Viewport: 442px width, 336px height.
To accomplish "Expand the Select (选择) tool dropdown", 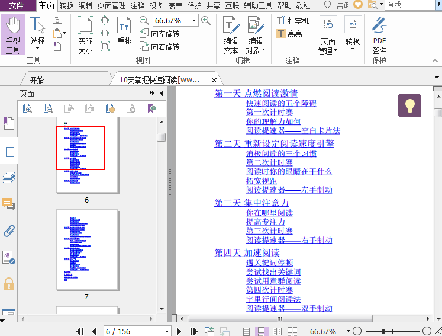I will coord(37,49).
